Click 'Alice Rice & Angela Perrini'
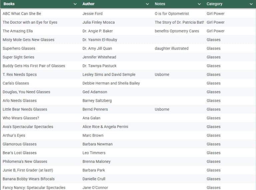This screenshot has height=190, width=256. click(x=105, y=127)
